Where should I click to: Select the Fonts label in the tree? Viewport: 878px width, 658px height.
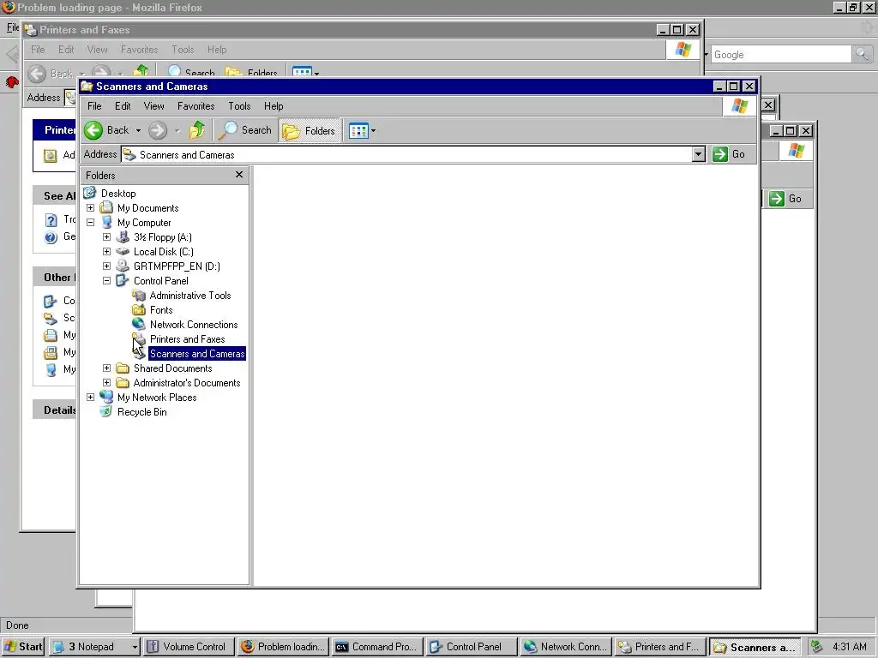(x=161, y=310)
